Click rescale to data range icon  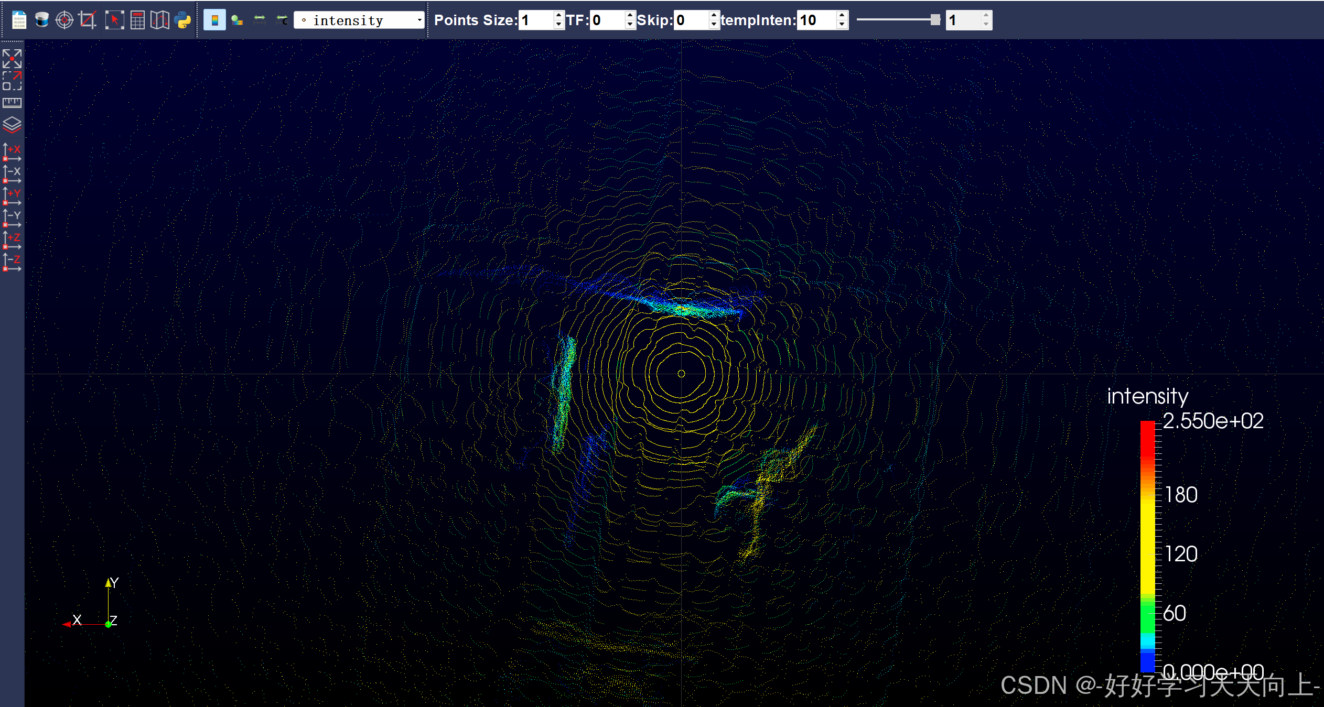260,20
